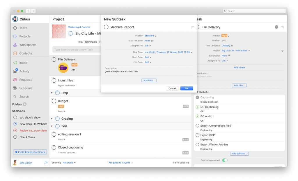Check the Budget task circle
The height and width of the screenshot is (181, 298).
coord(54,101)
